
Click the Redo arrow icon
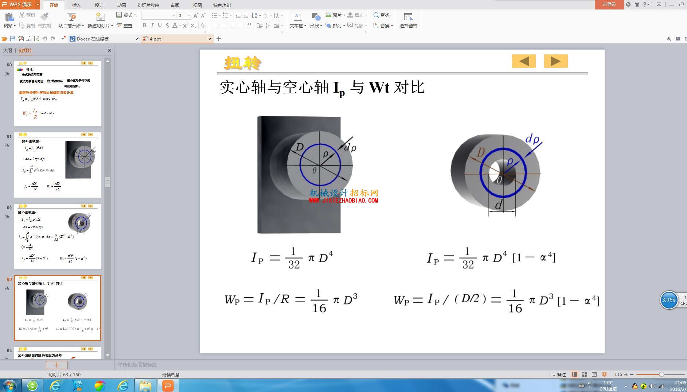53,39
